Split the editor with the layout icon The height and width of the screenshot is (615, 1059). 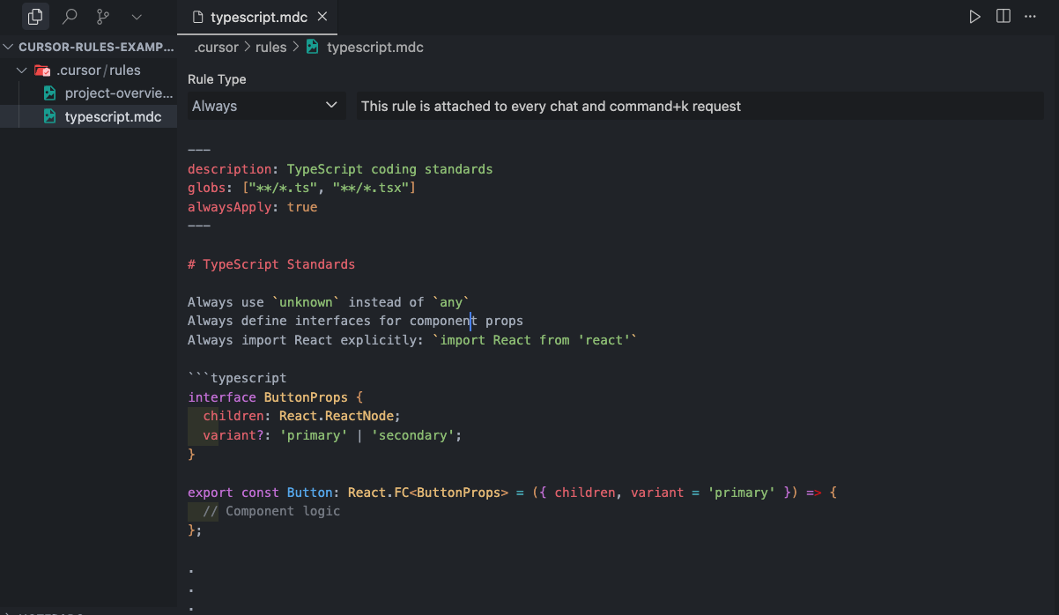1003,17
